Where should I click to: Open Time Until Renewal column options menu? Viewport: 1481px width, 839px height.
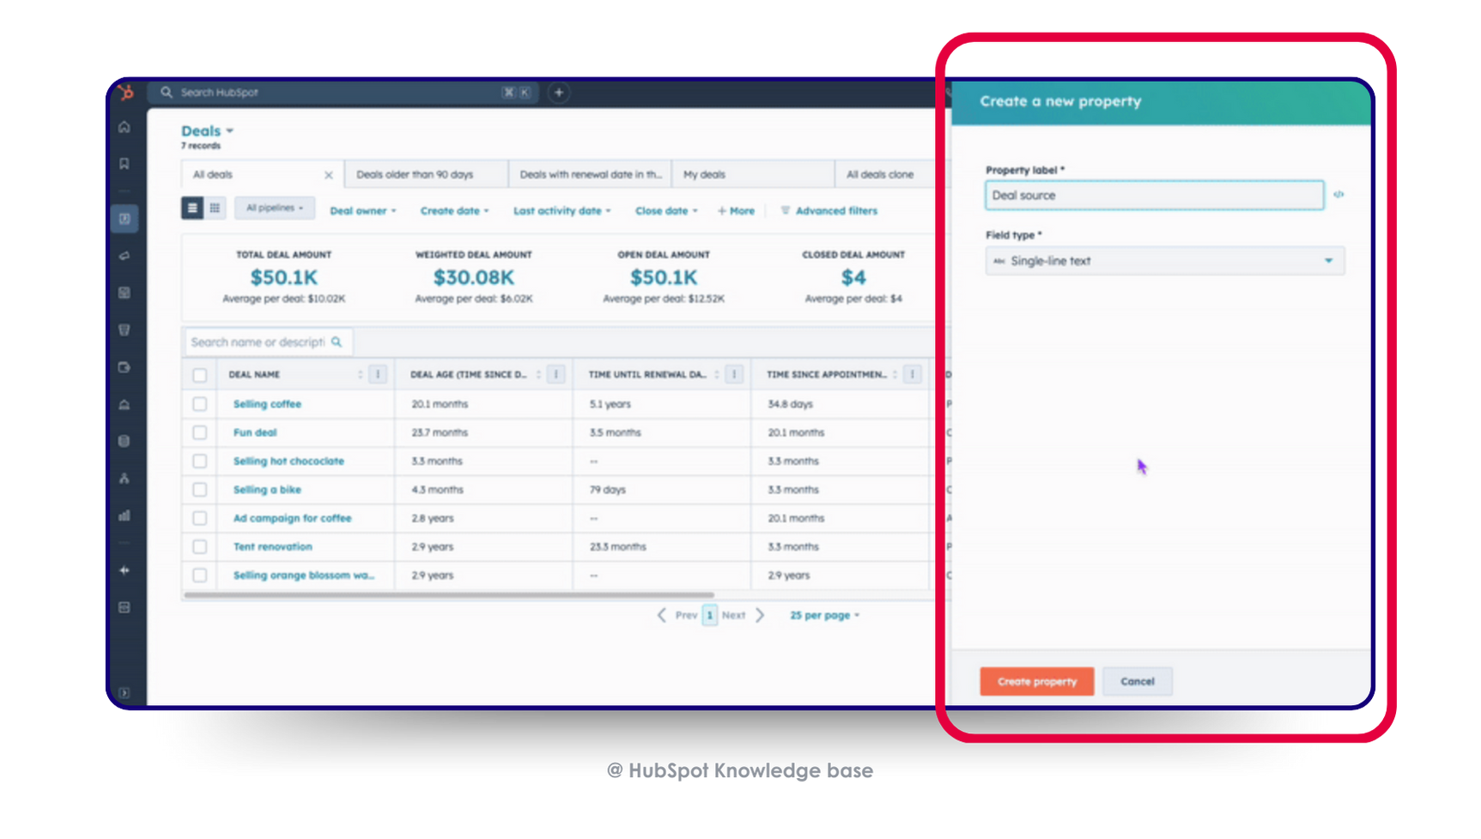734,374
